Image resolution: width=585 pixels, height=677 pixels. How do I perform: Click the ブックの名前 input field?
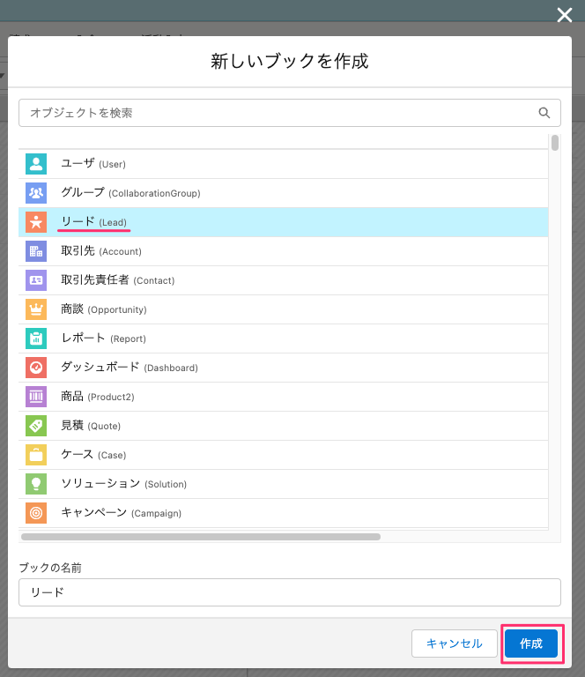(290, 592)
